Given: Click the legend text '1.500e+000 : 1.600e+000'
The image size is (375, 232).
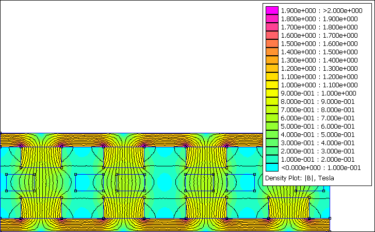Looking at the screenshot, I should pos(319,43).
